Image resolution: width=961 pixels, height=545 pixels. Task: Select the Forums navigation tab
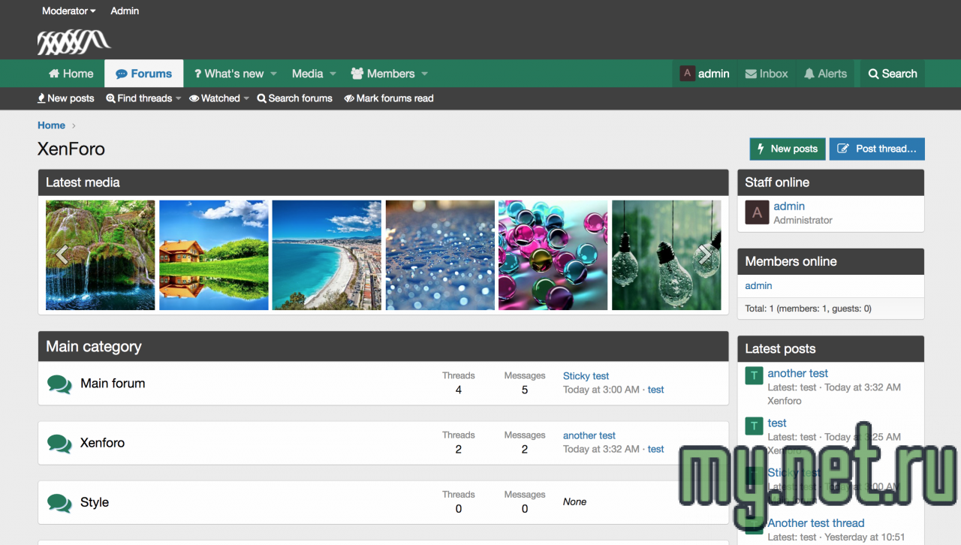(143, 74)
